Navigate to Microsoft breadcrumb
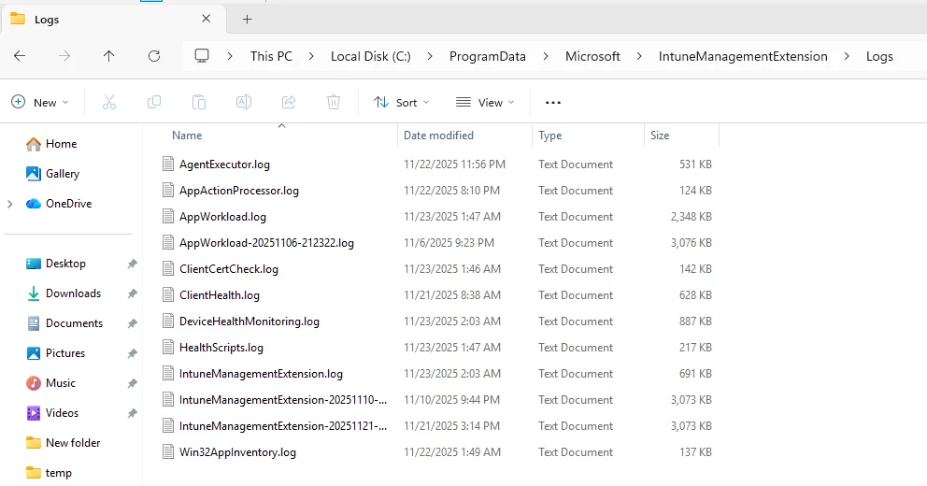The image size is (927, 486). [592, 56]
